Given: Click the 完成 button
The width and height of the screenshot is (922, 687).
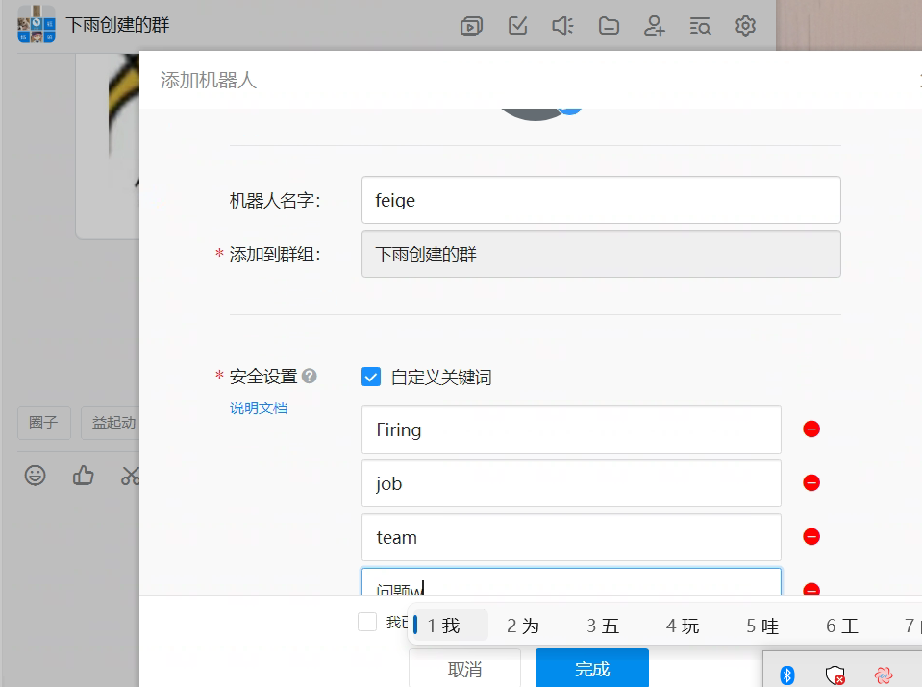Looking at the screenshot, I should pos(592,668).
